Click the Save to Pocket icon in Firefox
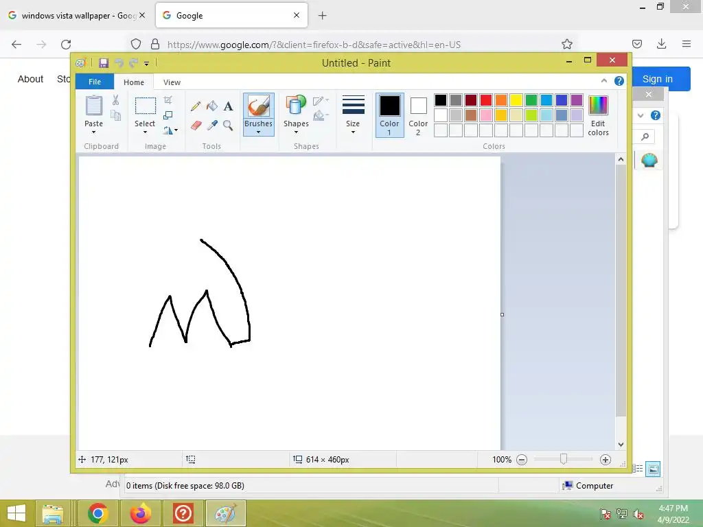This screenshot has height=527, width=703. tap(637, 44)
